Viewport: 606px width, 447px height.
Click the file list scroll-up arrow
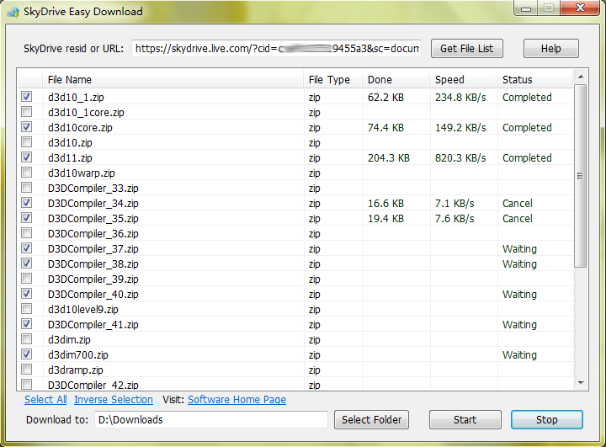point(581,77)
